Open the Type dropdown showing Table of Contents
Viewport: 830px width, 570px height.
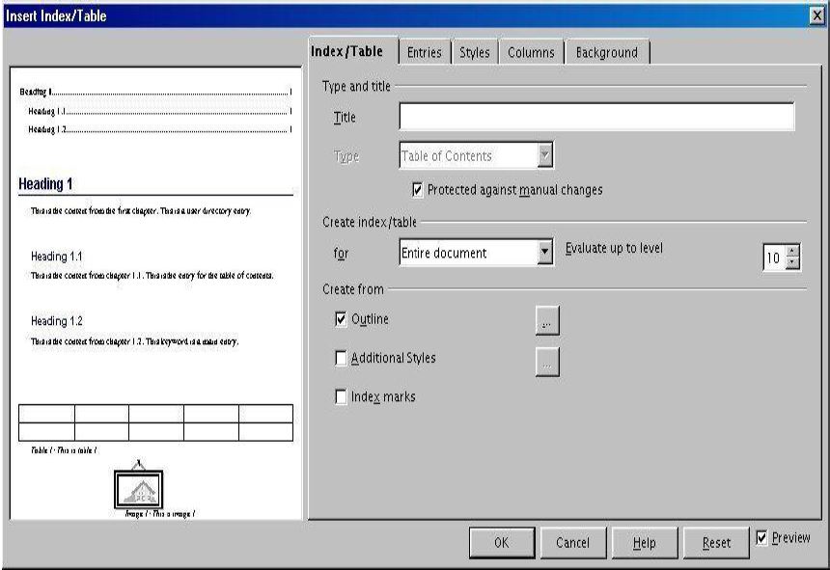pos(476,155)
